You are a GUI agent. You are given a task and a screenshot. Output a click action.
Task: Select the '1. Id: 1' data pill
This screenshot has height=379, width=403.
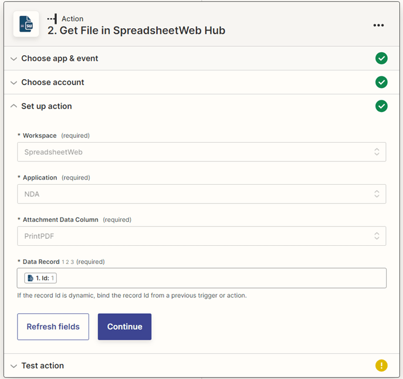point(40,278)
